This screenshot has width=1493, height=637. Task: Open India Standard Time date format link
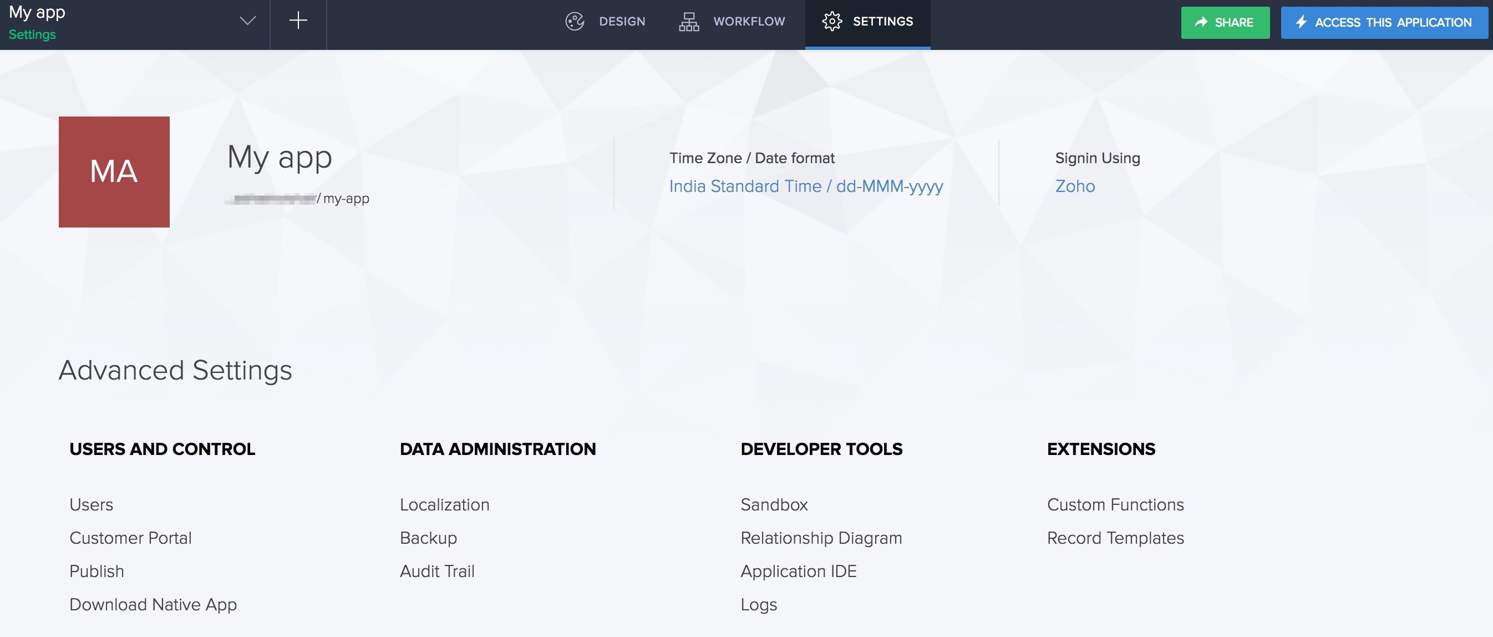click(806, 186)
